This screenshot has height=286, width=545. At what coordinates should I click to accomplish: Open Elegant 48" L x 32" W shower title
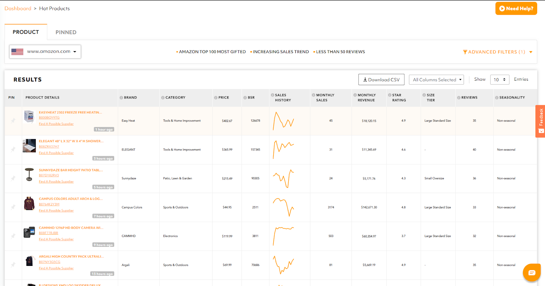[71, 141]
